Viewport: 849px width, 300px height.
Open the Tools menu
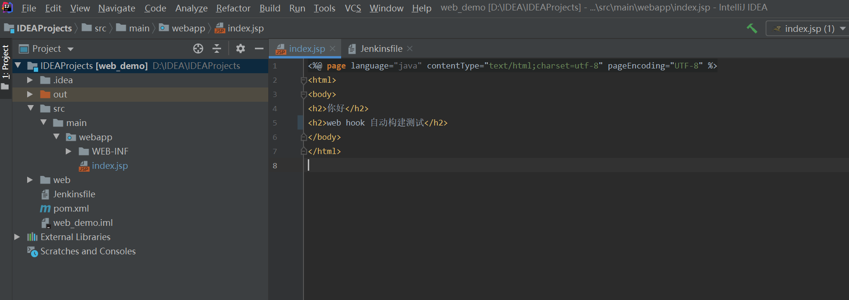(324, 8)
